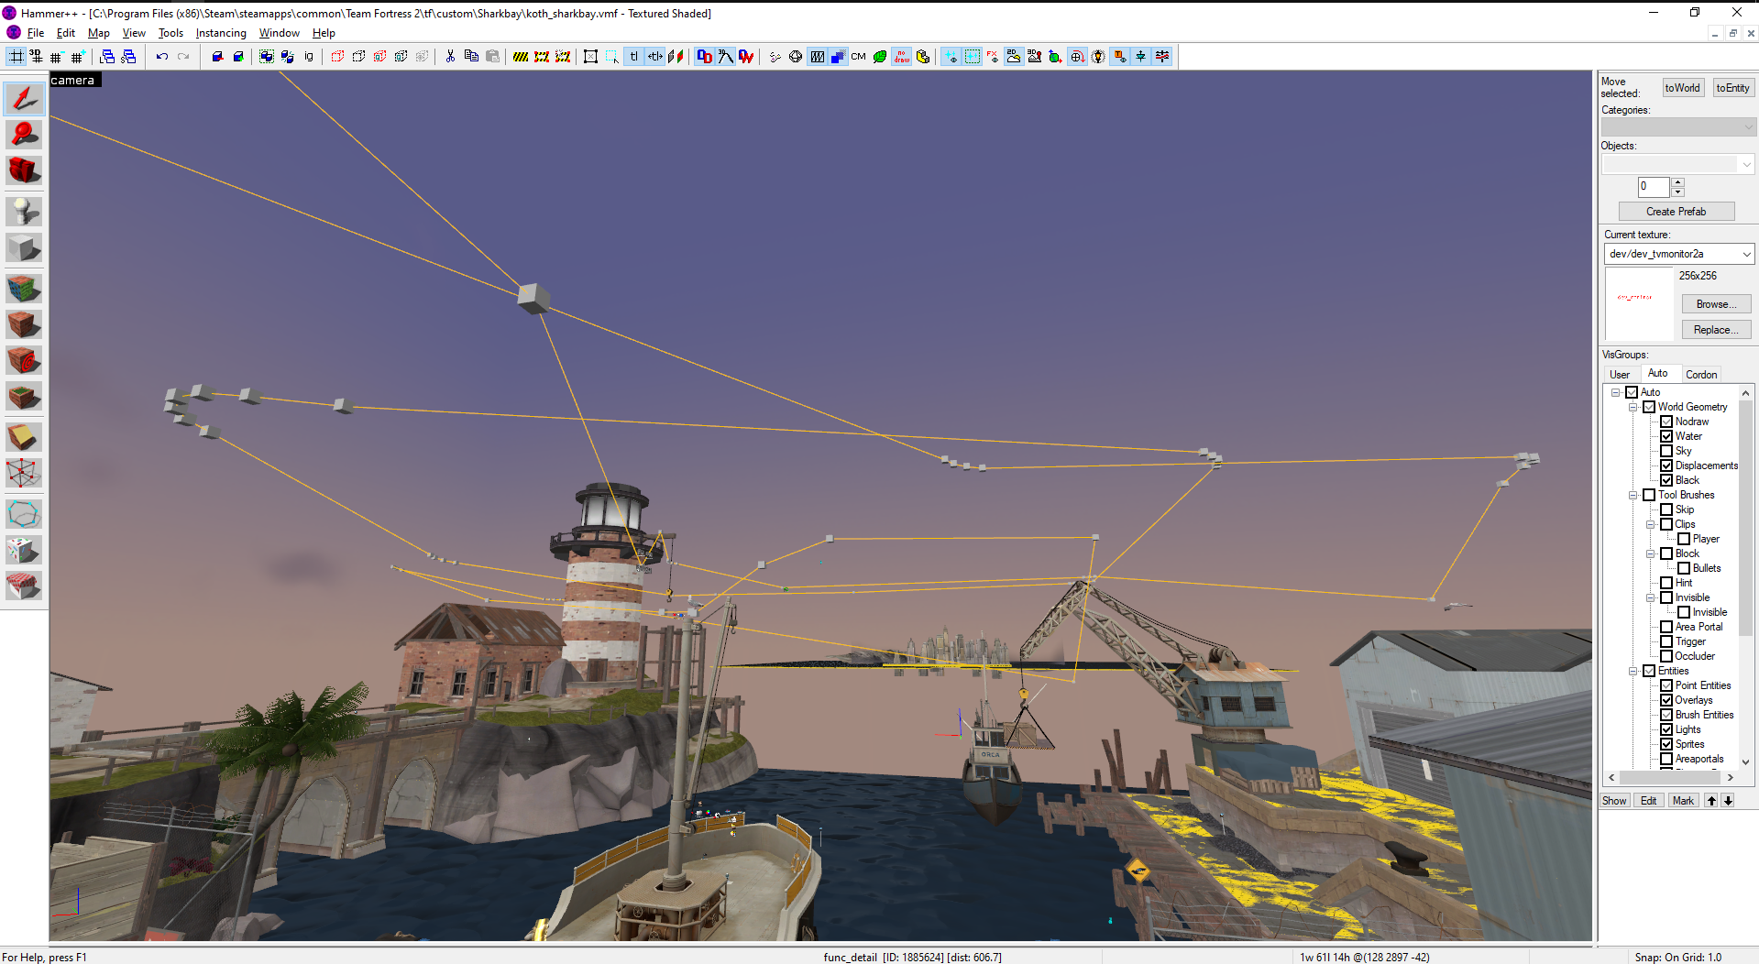
Task: Click the Browse... texture button
Action: 1715,304
